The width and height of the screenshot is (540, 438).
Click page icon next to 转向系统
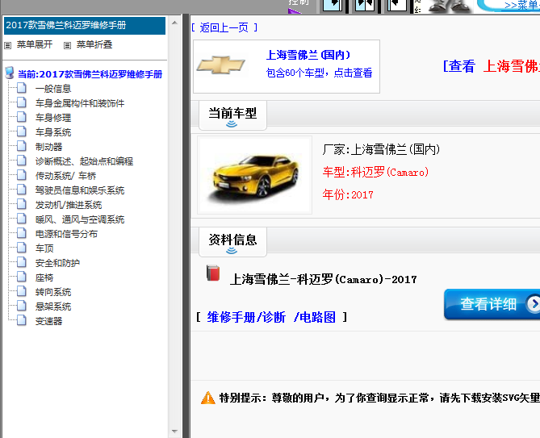(21, 291)
